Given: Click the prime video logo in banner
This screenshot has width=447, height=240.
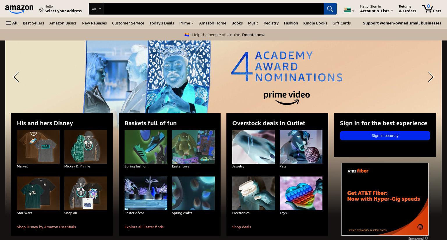Looking at the screenshot, I should (287, 98).
